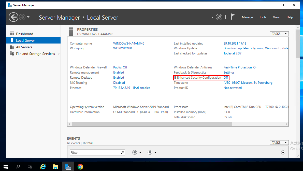Open File Explorer from the taskbar
303x171 pixels.
point(55,167)
